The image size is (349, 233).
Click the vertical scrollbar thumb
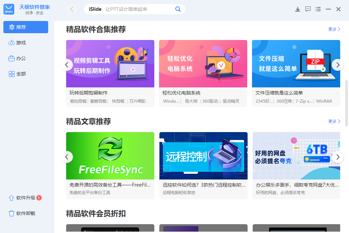(x=346, y=103)
